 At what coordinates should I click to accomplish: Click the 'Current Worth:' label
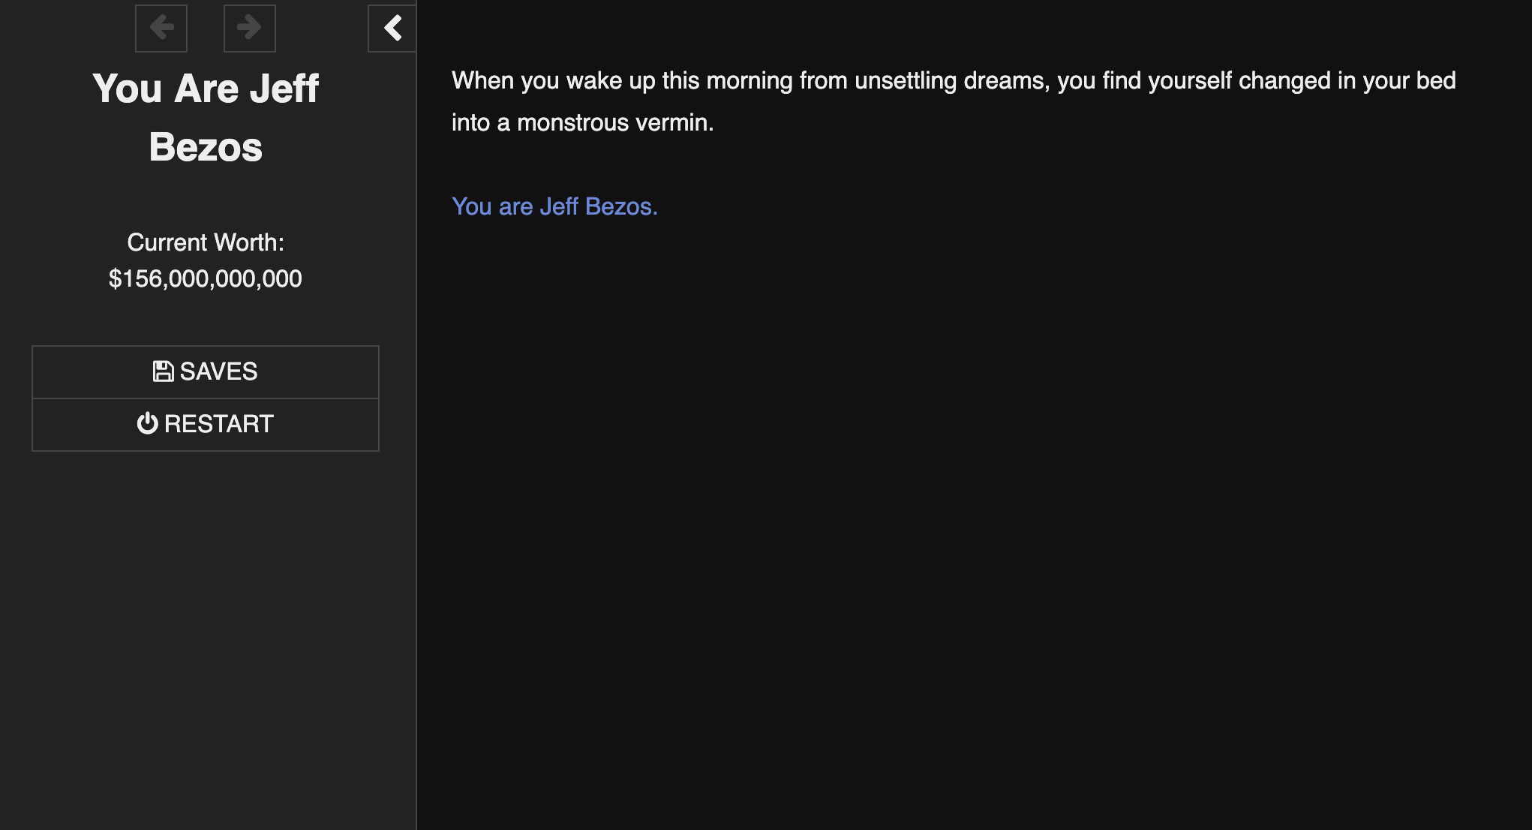pos(205,242)
